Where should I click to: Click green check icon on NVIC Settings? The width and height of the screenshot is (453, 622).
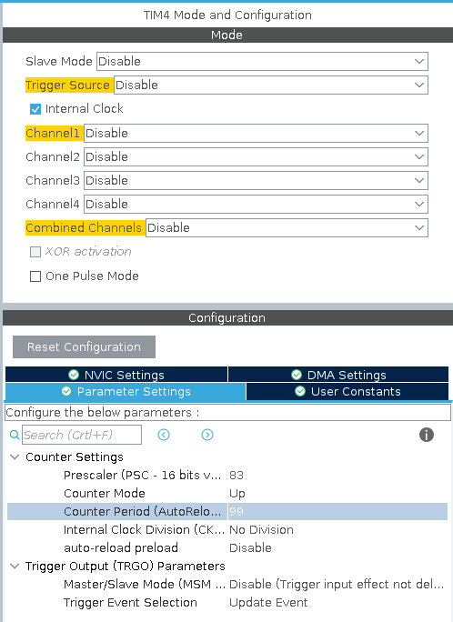click(74, 375)
